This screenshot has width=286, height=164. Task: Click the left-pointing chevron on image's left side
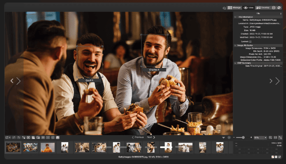(x=12, y=81)
